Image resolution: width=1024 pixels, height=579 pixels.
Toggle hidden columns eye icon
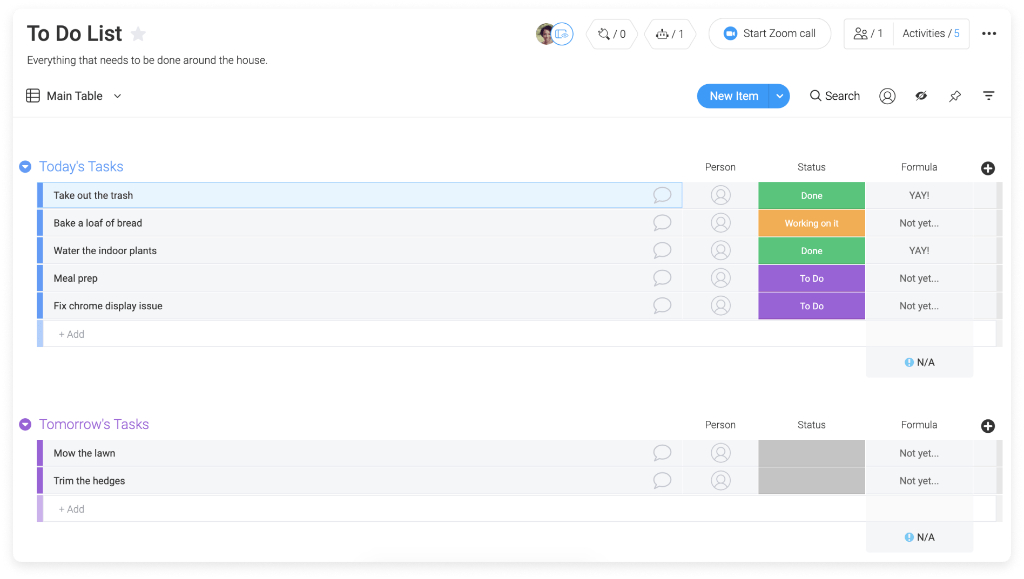click(921, 96)
